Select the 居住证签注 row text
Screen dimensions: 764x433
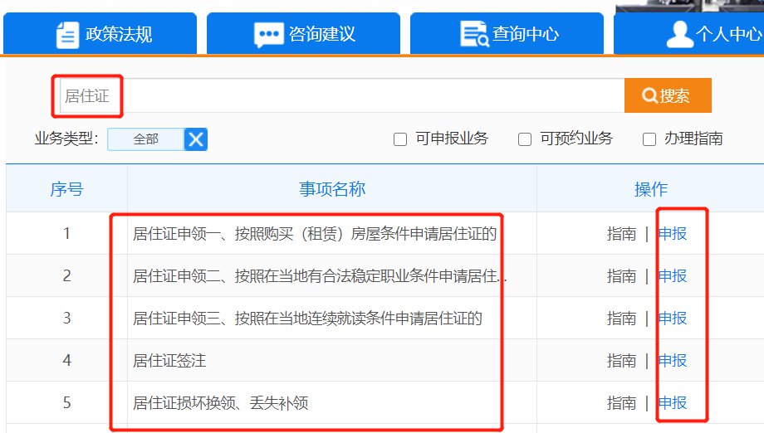click(169, 361)
